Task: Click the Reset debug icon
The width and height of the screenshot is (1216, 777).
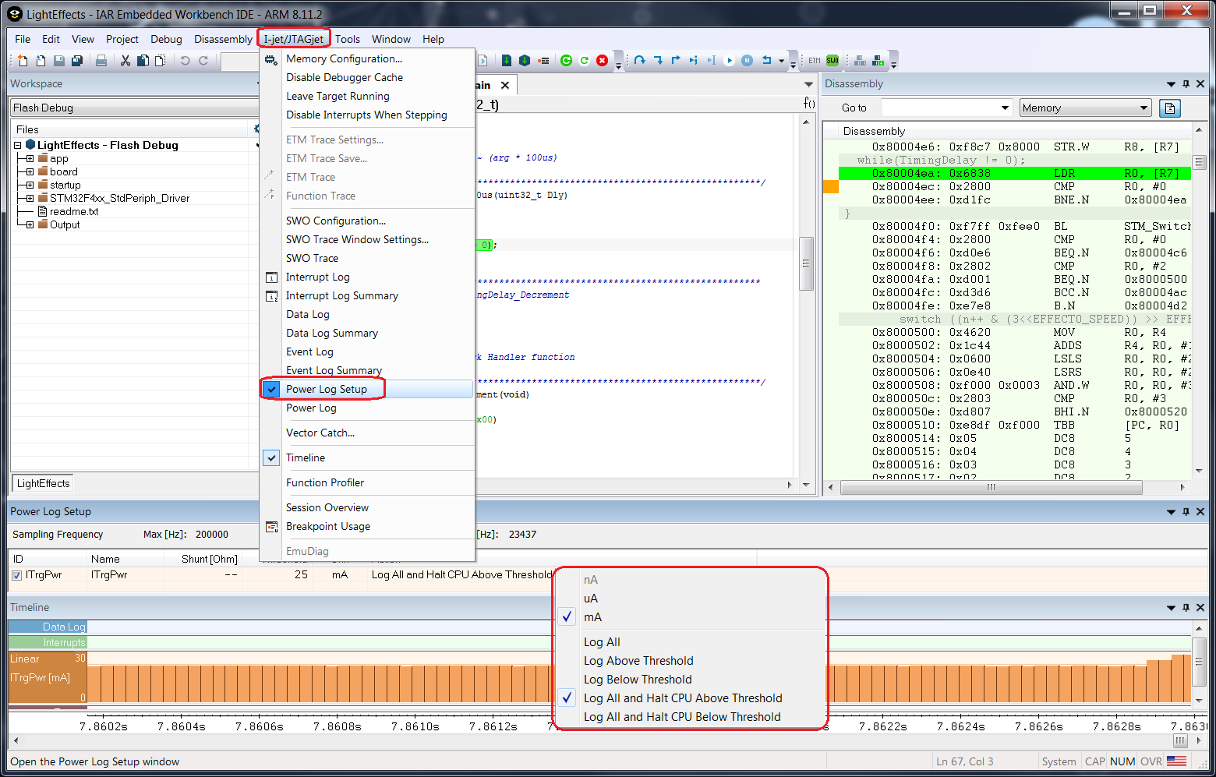Action: pos(766,61)
